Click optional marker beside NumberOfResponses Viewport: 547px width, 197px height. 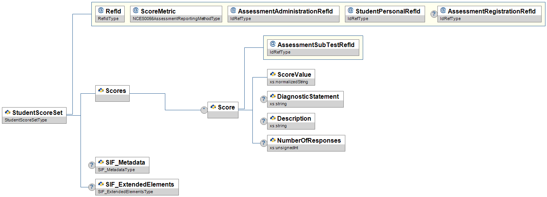coord(263,143)
